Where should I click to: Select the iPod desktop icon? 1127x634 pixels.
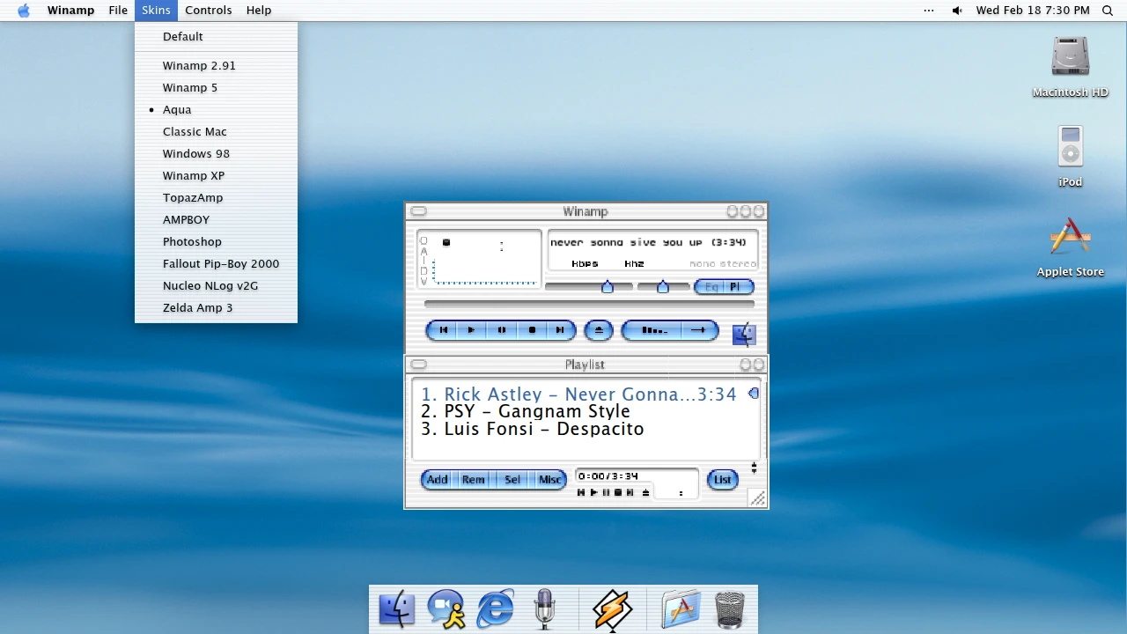pos(1071,157)
